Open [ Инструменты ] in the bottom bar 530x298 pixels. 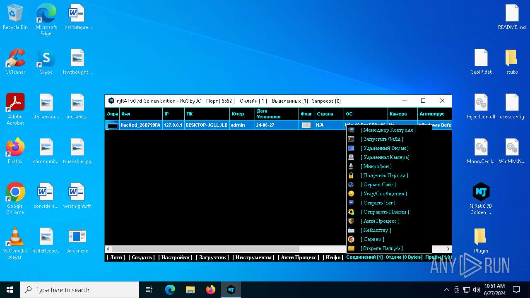pyautogui.click(x=253, y=257)
